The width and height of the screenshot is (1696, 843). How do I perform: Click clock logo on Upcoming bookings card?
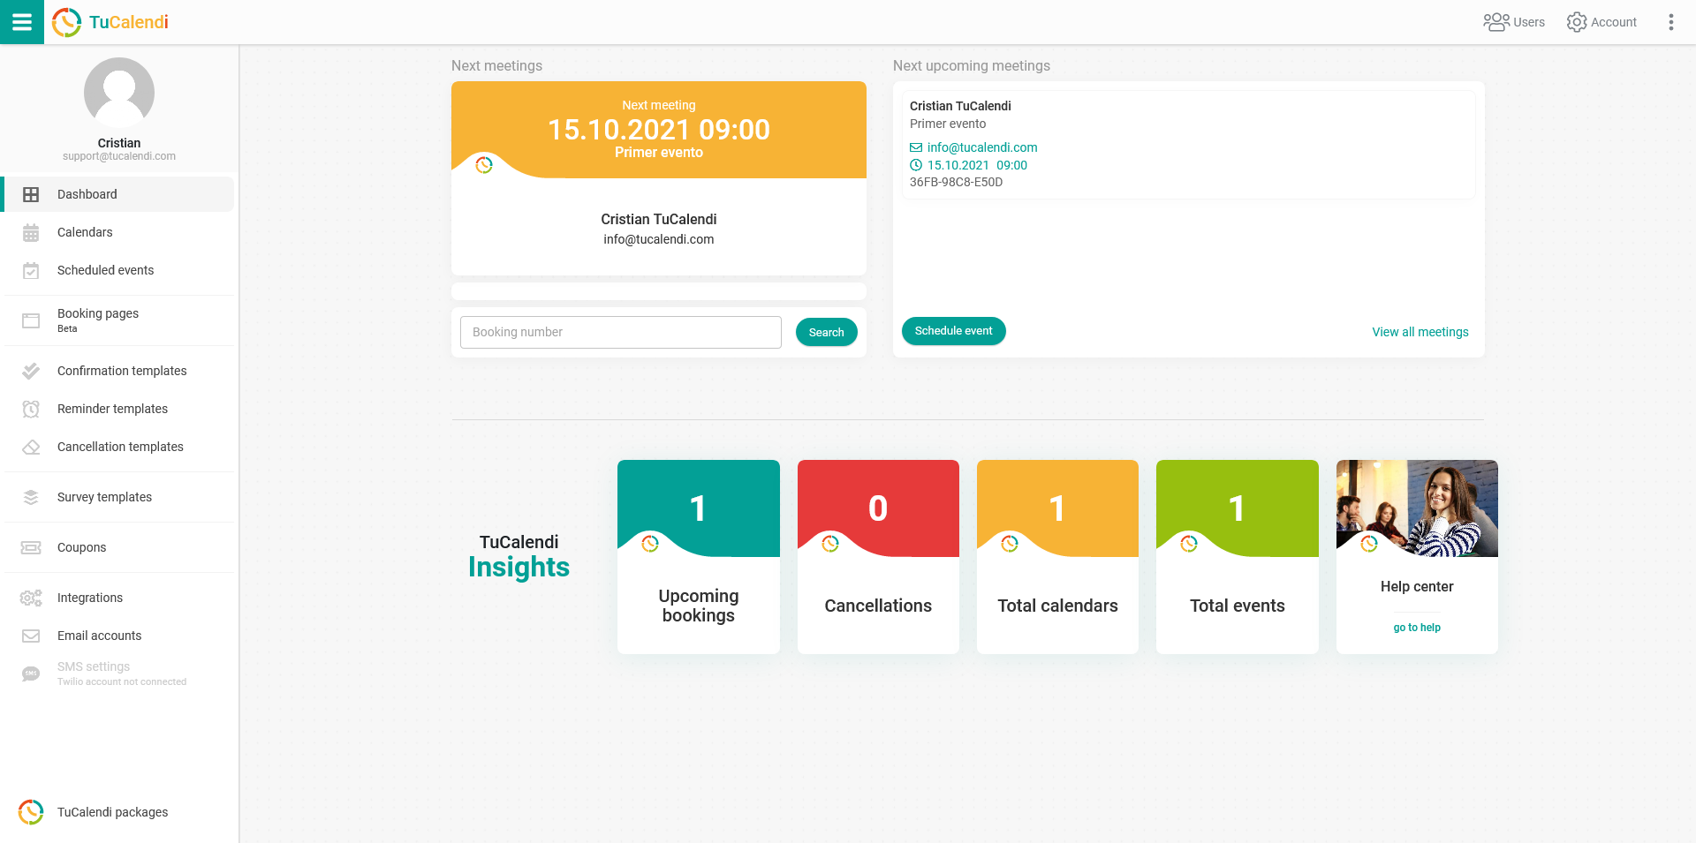(650, 544)
